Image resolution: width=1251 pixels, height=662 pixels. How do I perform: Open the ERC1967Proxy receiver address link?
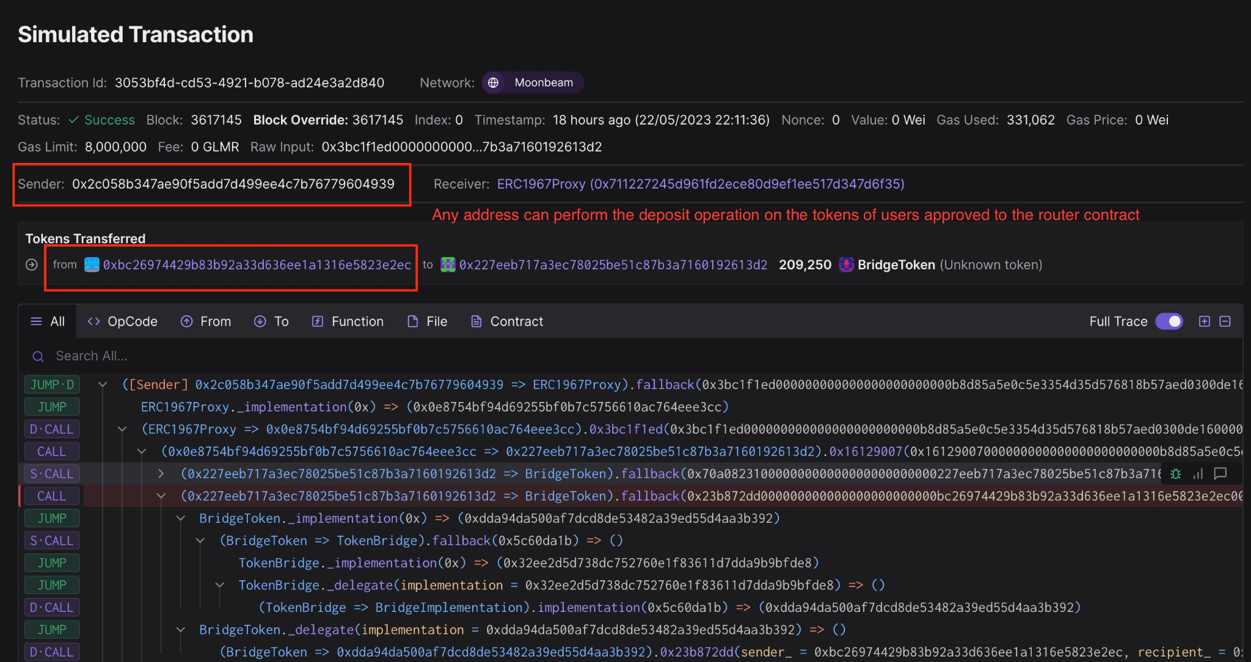pyautogui.click(x=700, y=184)
